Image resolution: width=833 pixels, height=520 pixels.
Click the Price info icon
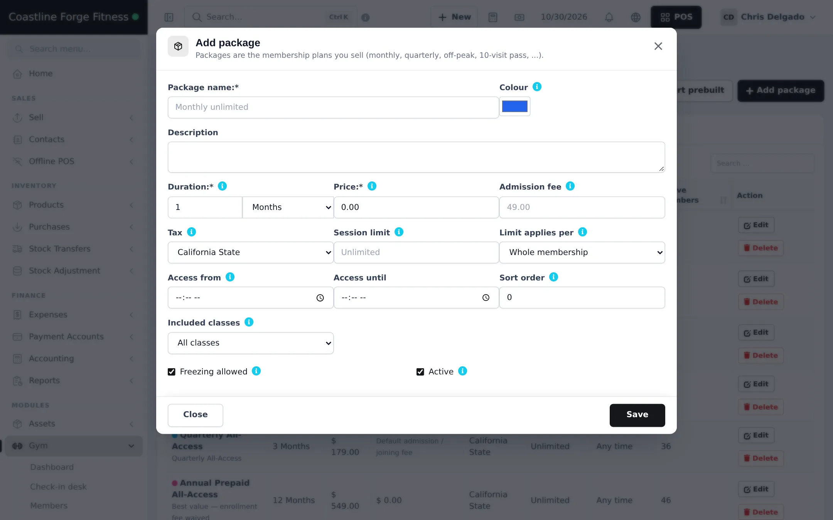(x=372, y=186)
